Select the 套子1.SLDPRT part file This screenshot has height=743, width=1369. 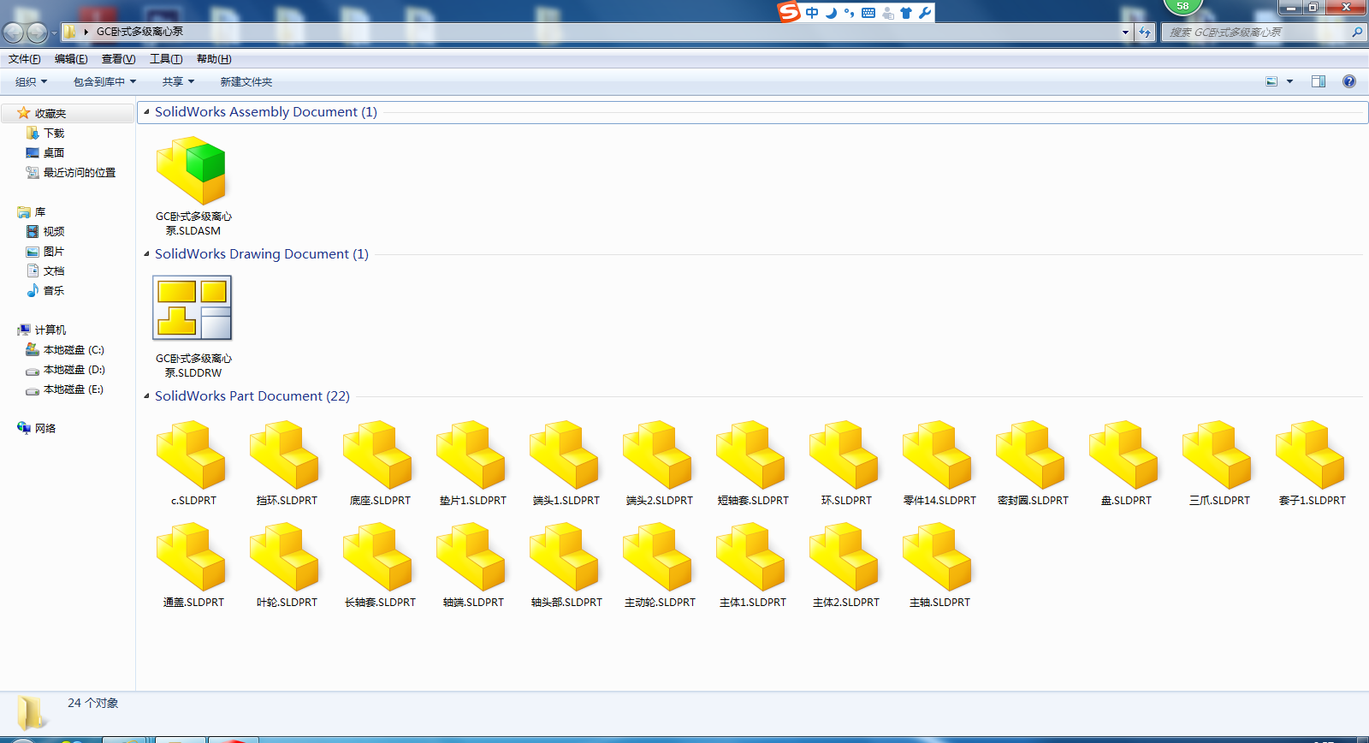(x=1312, y=463)
